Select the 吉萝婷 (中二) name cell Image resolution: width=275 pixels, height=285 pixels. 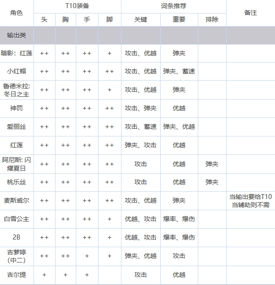point(16,256)
